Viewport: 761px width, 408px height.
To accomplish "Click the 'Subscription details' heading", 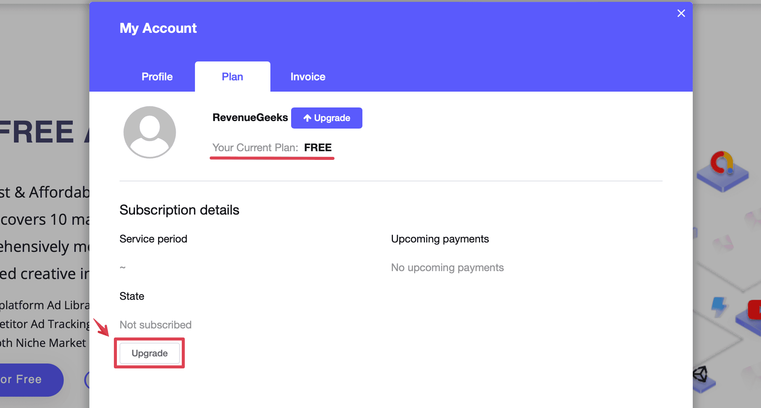I will (x=179, y=210).
